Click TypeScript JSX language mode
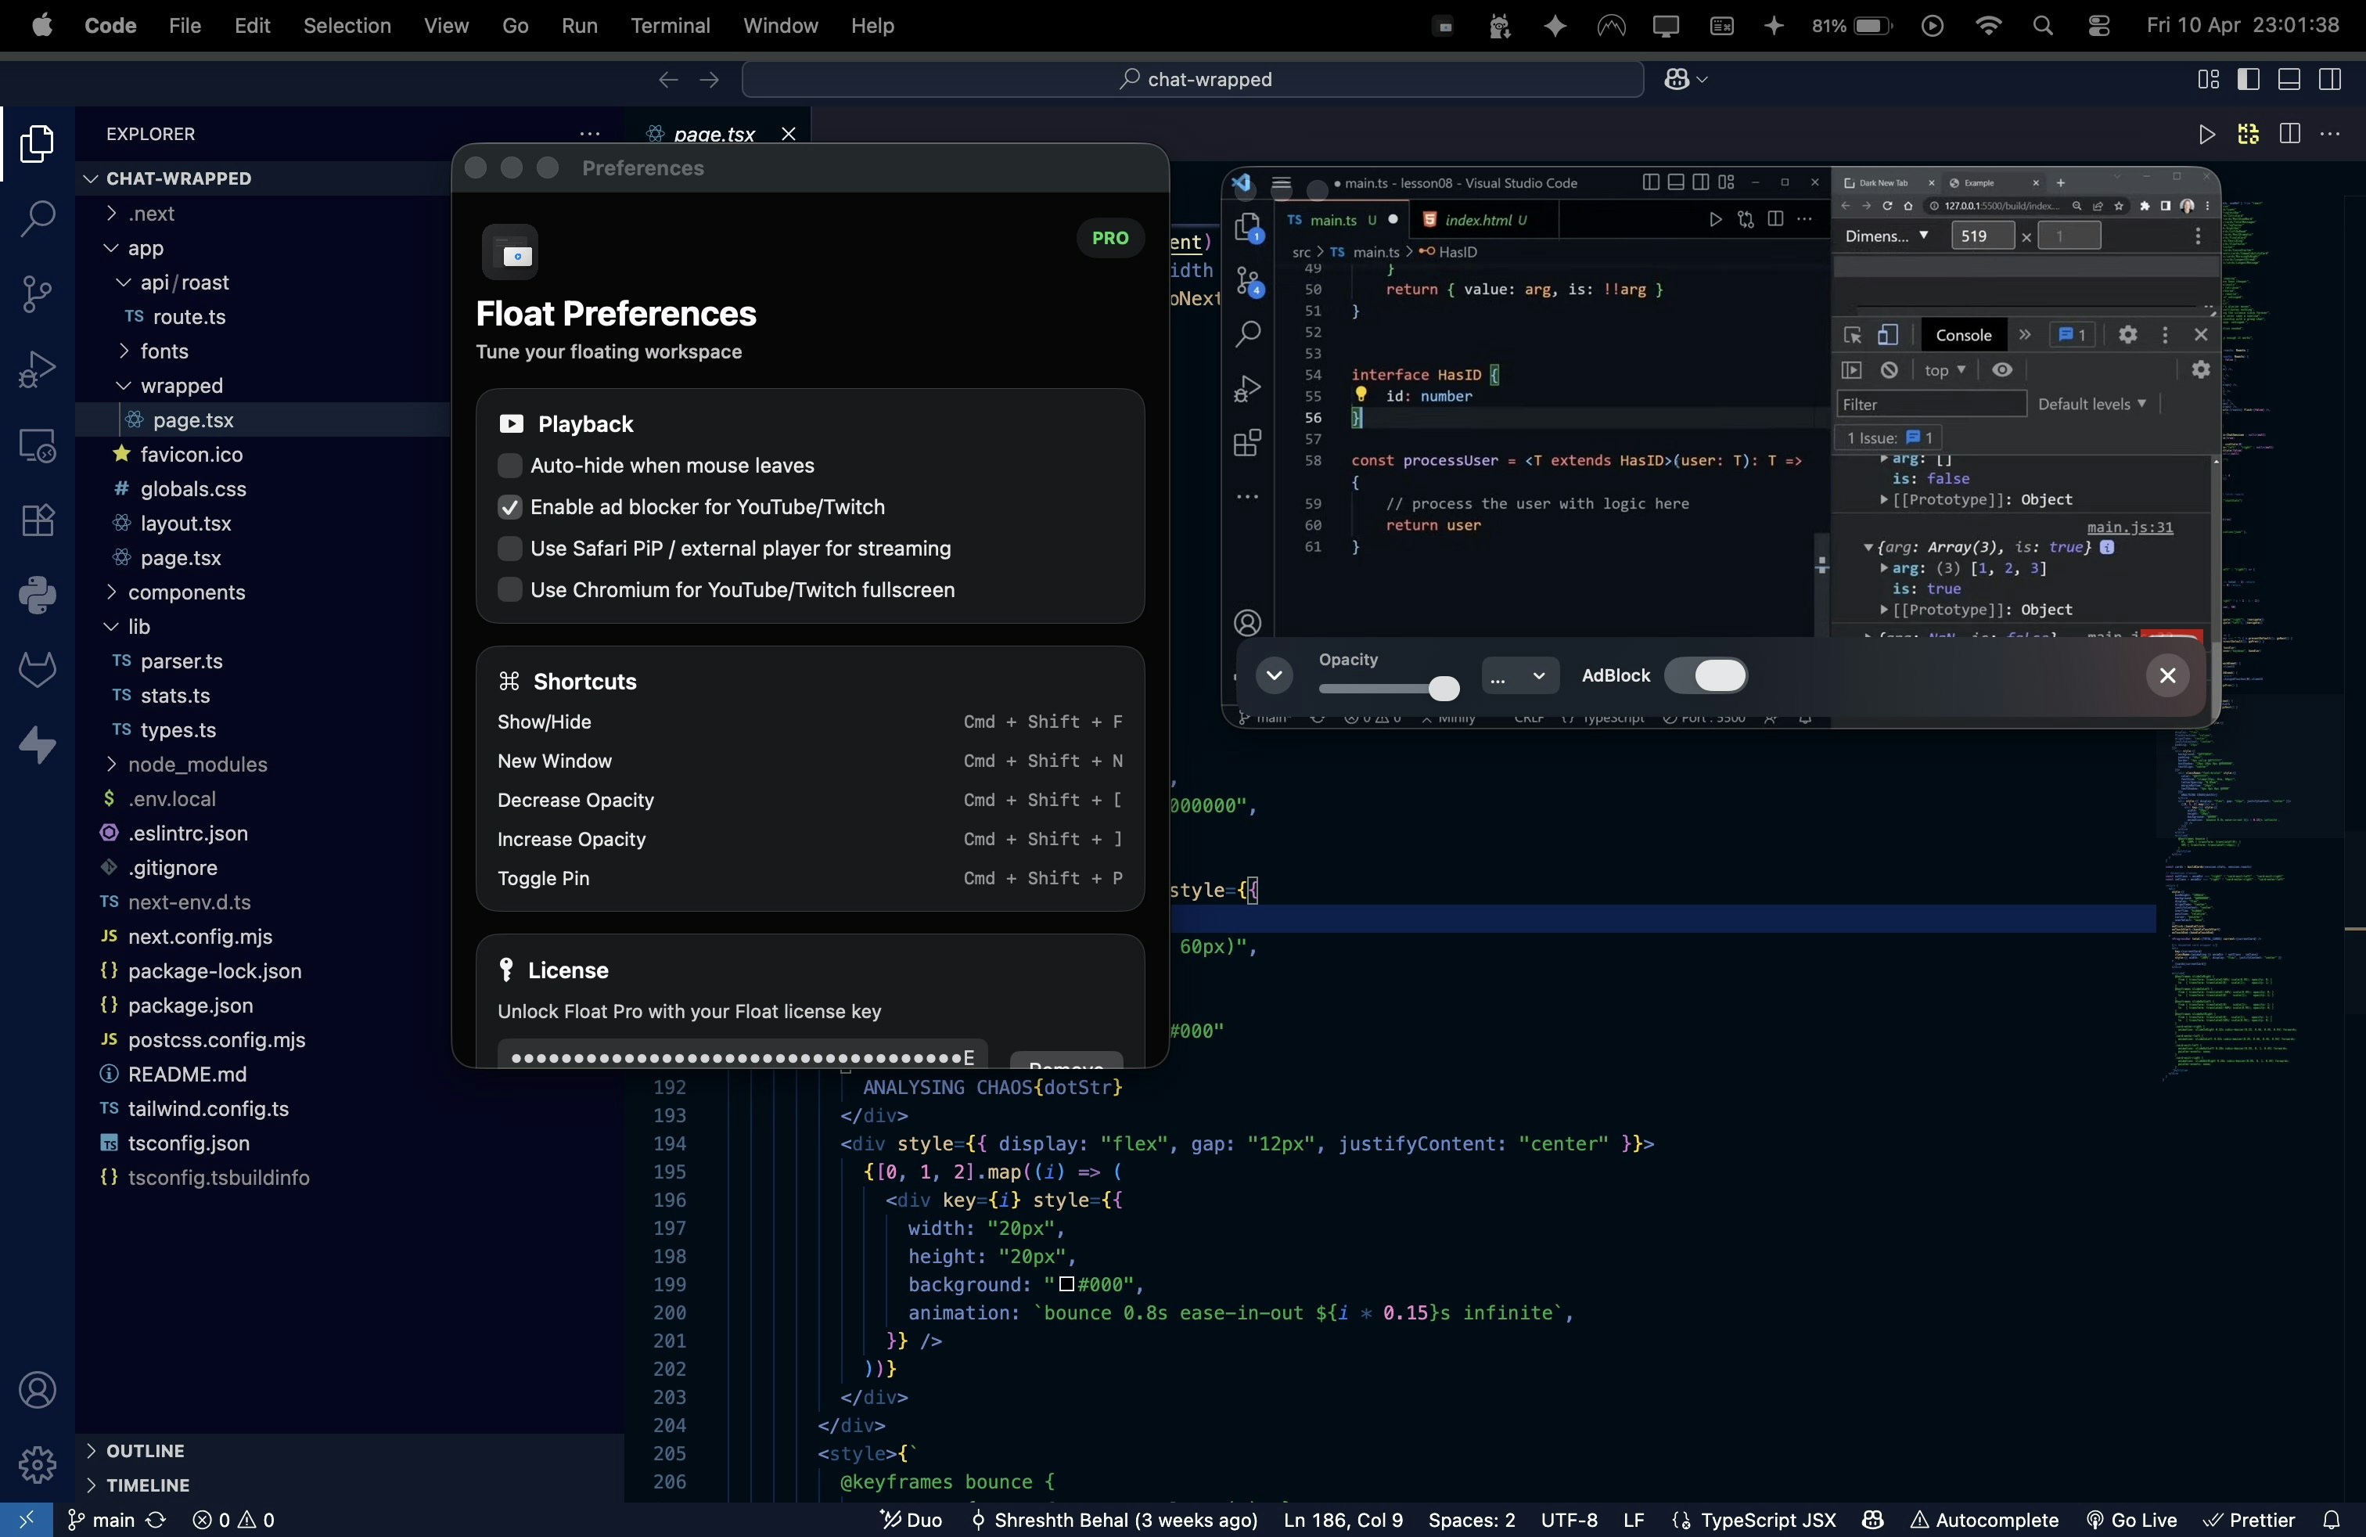This screenshot has width=2366, height=1537. point(1767,1519)
